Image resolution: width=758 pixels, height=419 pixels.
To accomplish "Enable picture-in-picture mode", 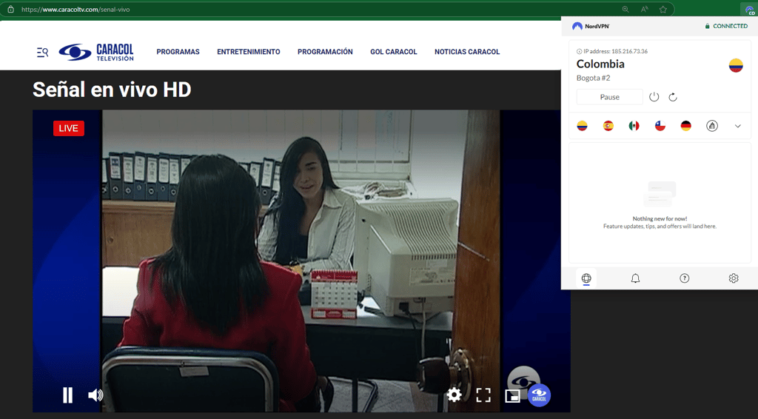I will pos(512,396).
